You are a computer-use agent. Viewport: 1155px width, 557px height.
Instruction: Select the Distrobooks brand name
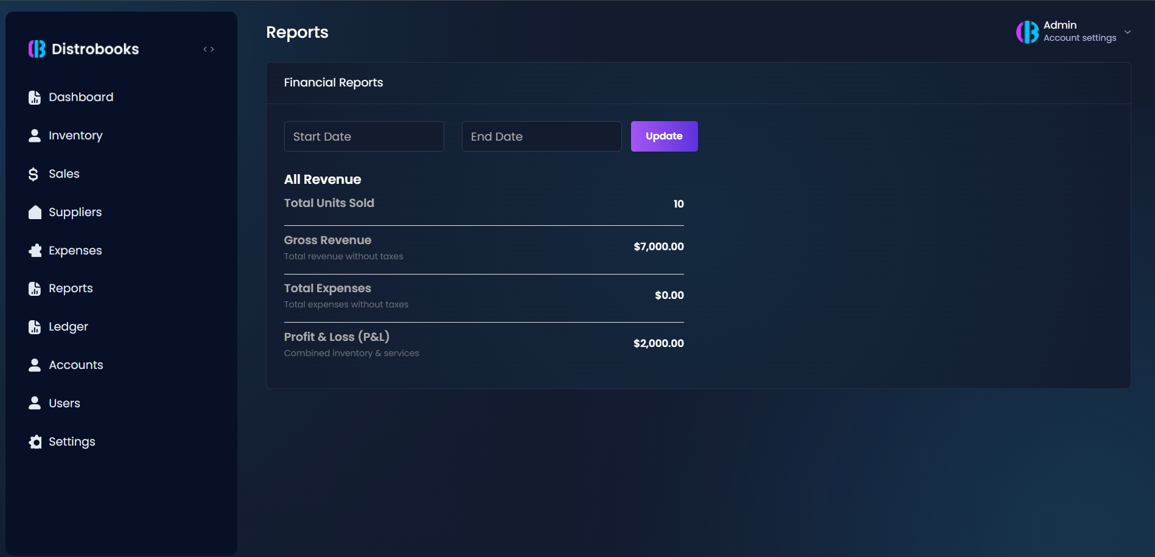click(95, 49)
